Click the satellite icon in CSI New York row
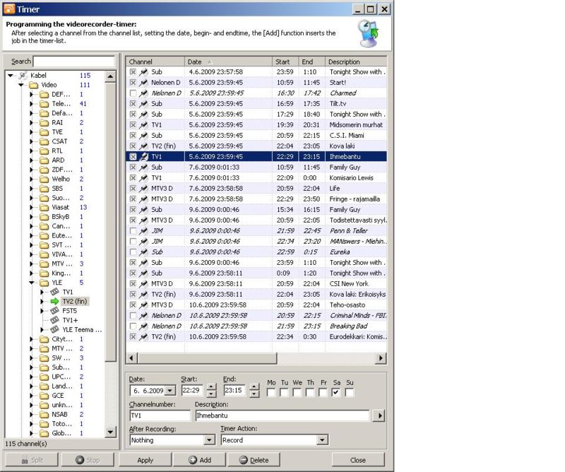The height and width of the screenshot is (472, 565). click(143, 284)
